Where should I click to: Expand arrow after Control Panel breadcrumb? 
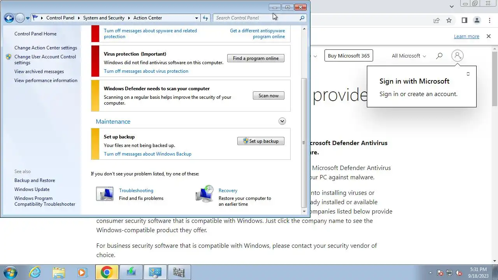tap(79, 18)
